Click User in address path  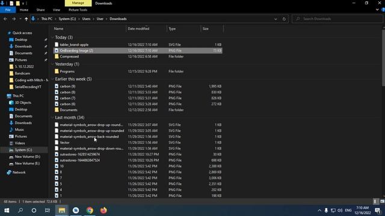(100, 19)
